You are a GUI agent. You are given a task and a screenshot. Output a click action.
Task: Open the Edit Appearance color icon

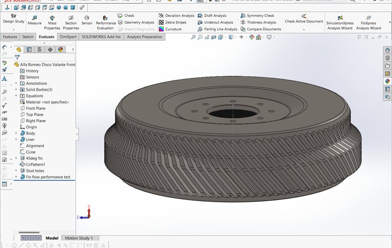point(252,37)
